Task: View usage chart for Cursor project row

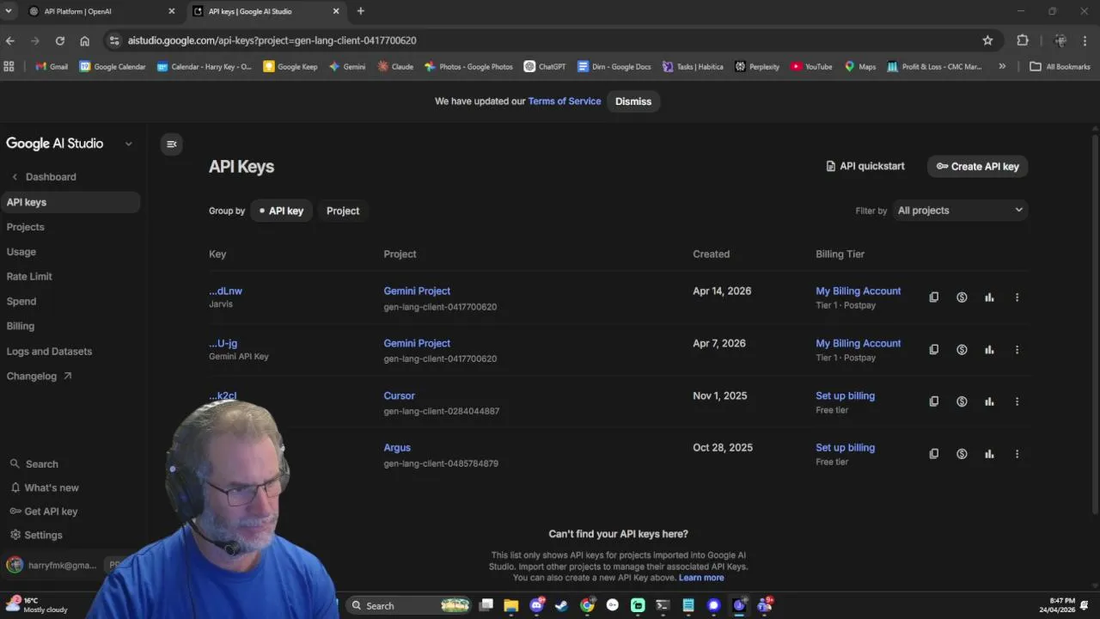Action: pyautogui.click(x=989, y=401)
